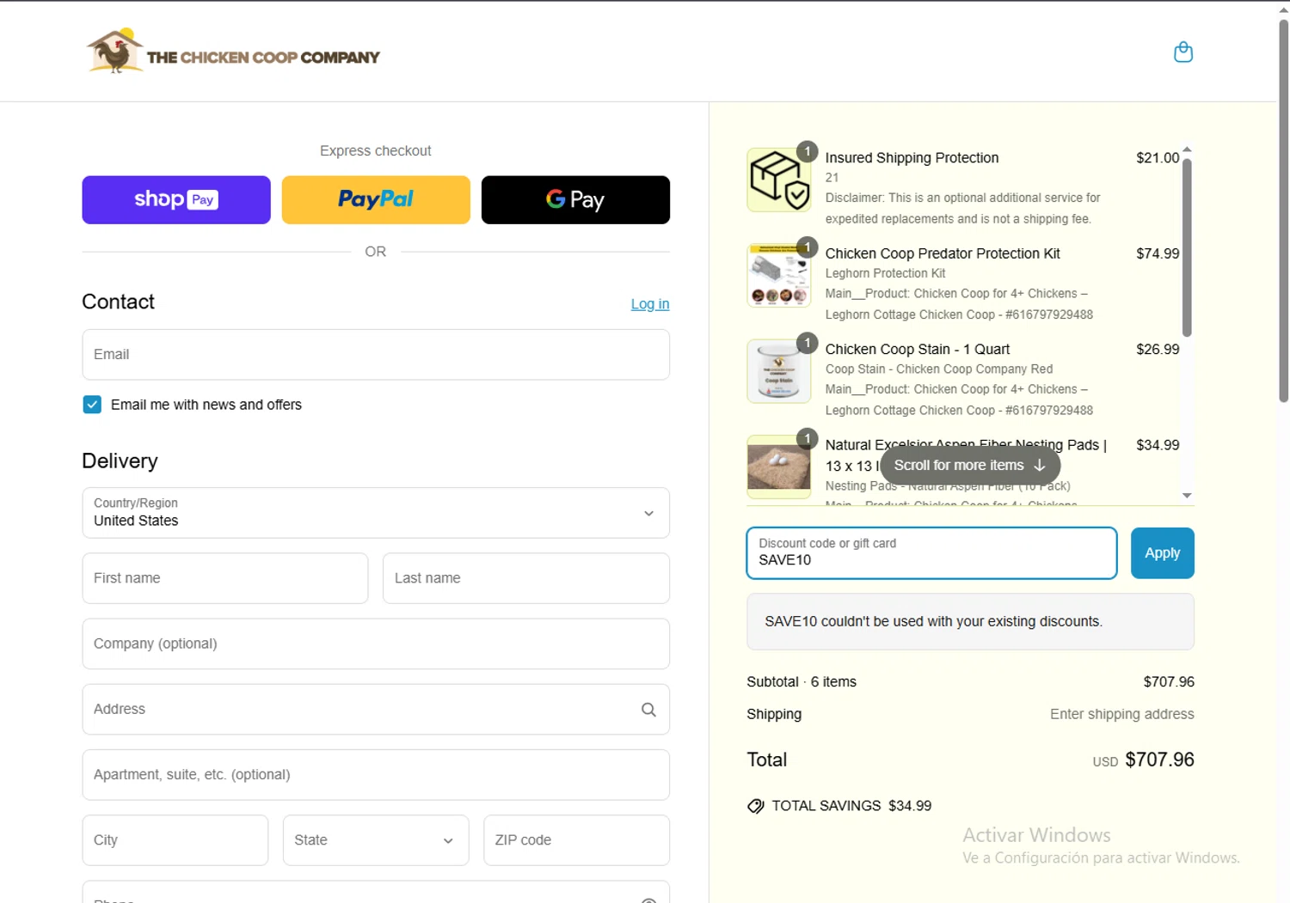Click the Express checkout heading
Image resolution: width=1290 pixels, height=903 pixels.
(376, 151)
